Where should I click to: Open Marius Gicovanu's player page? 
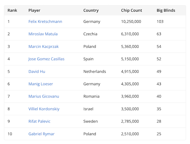(44, 96)
